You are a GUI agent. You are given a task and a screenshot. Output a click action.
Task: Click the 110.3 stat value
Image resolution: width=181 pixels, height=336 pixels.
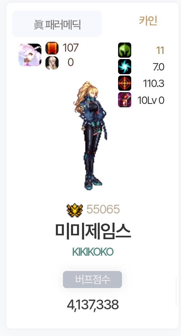point(154,84)
